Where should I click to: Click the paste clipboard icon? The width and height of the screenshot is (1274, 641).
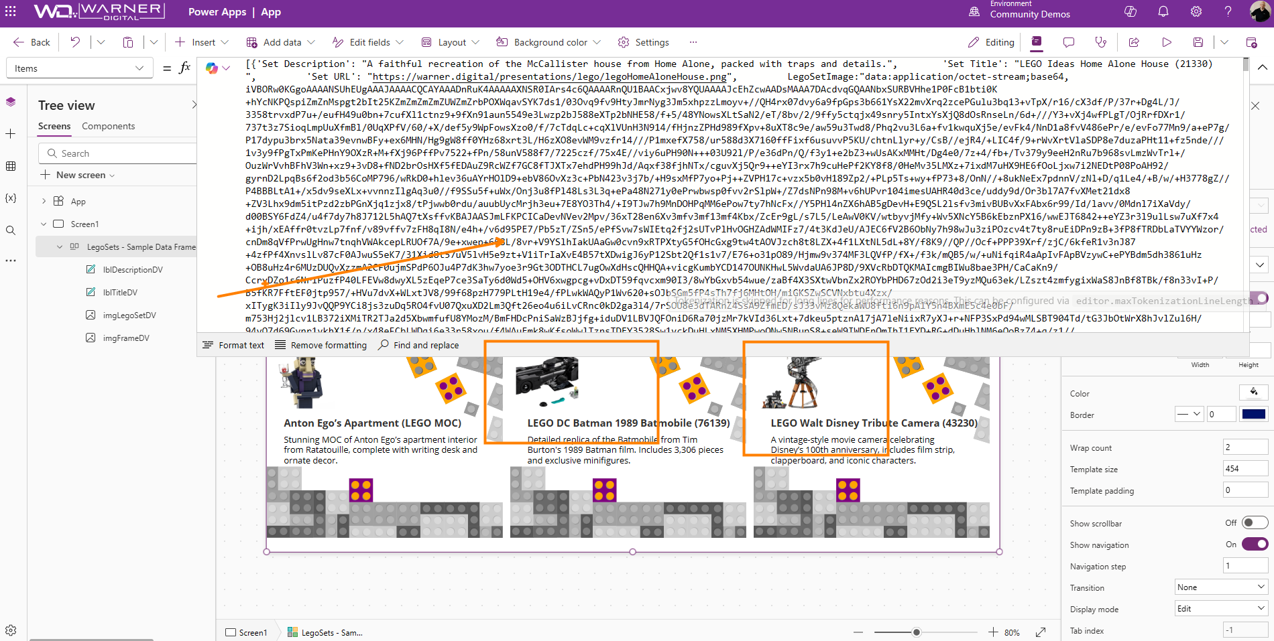(x=128, y=42)
